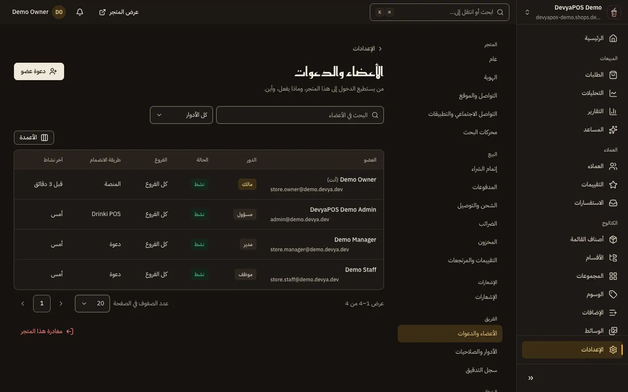628x392 pixels.
Task: Click the Demo Owner account avatar
Action: point(59,12)
